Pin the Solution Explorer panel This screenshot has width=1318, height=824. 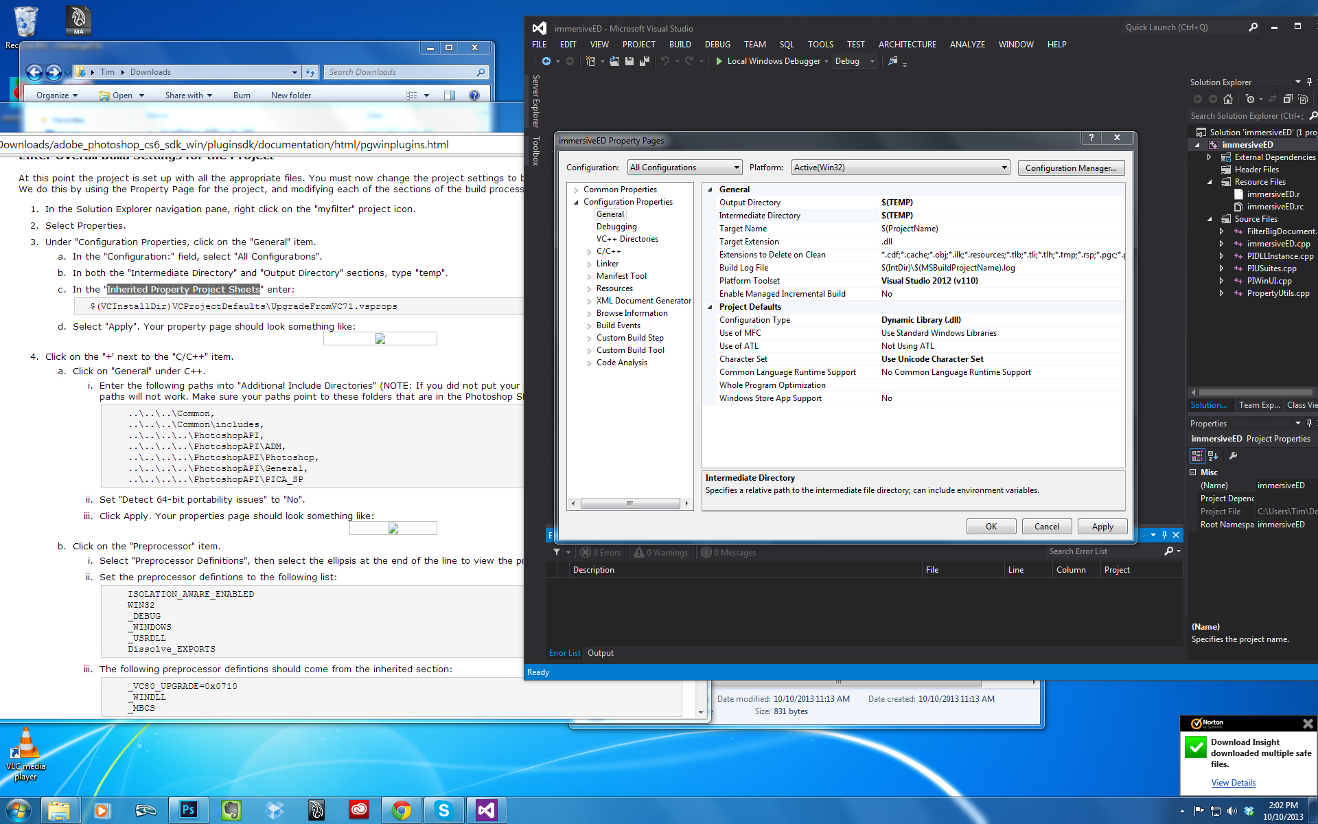1310,82
